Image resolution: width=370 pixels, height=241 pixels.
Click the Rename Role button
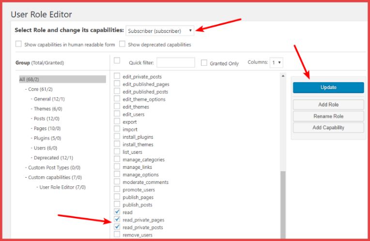[x=328, y=116]
